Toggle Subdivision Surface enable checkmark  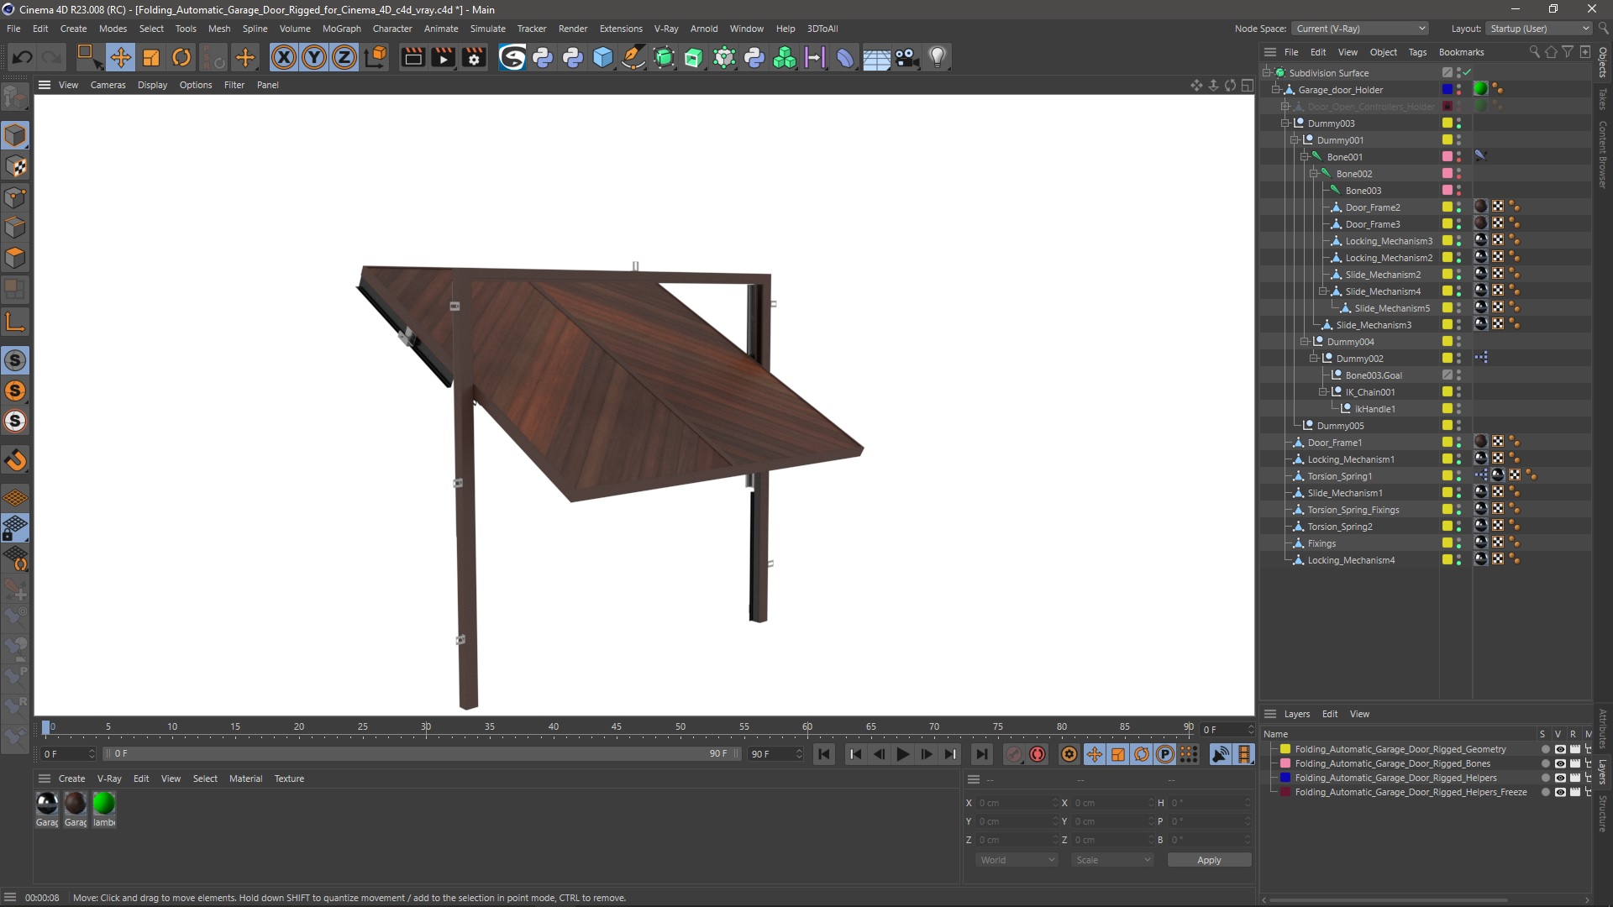1467,73
